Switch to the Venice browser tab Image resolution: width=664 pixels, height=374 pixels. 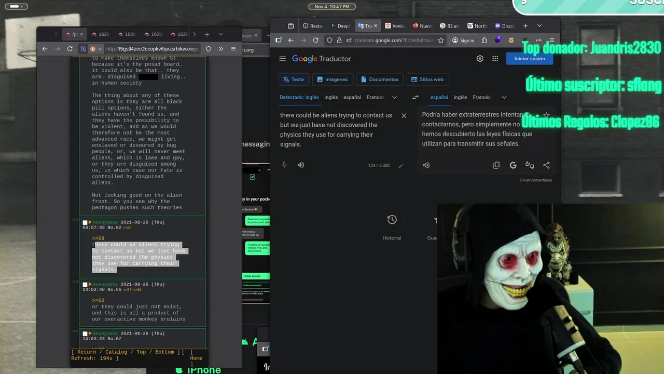pyautogui.click(x=395, y=25)
